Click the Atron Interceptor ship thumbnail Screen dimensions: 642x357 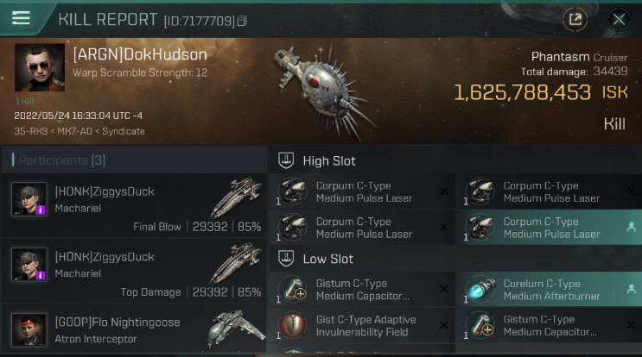tap(236, 329)
